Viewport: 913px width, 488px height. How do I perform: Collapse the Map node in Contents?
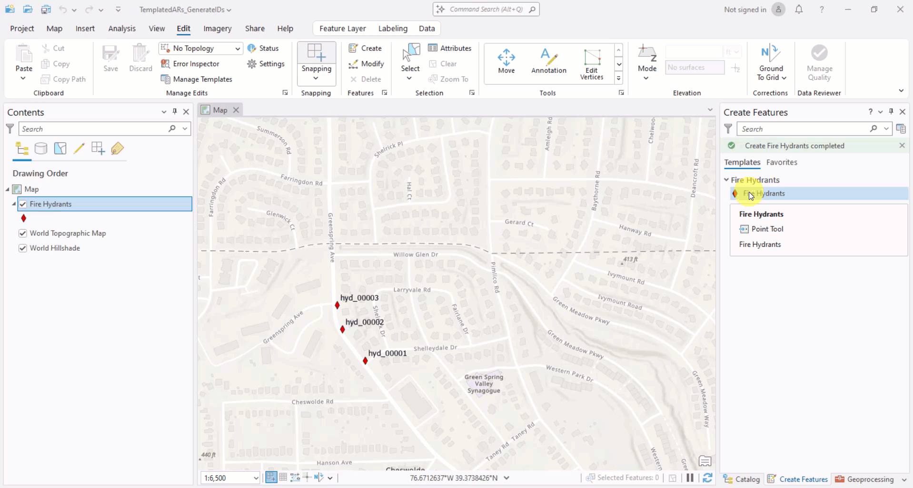click(8, 189)
